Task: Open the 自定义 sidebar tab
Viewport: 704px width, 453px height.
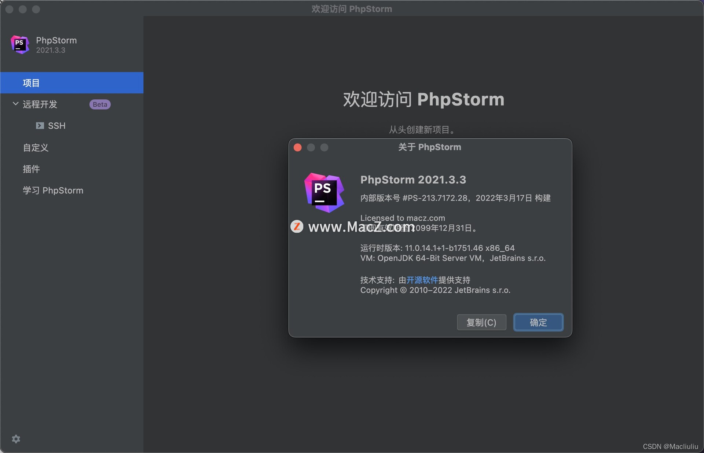Action: 36,147
